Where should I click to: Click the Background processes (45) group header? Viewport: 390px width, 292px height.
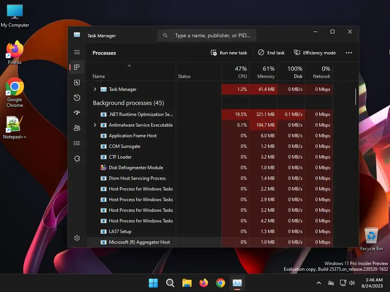[128, 103]
